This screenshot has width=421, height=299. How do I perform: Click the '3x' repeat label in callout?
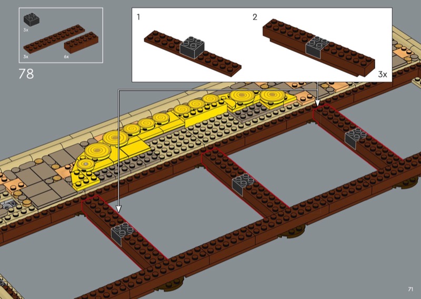[x=383, y=74]
